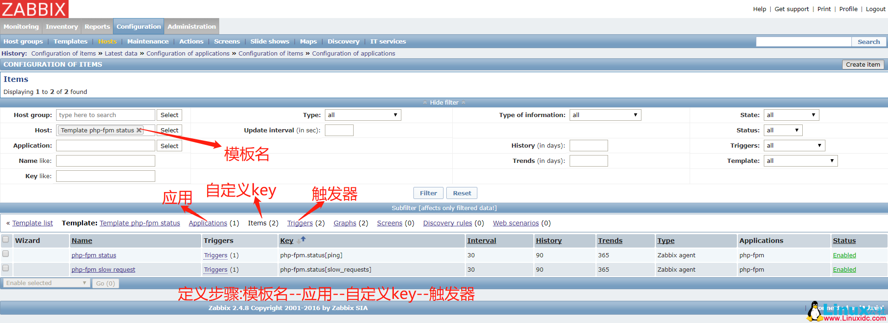The height and width of the screenshot is (323, 888).
Task: Open the Template list link
Action: (x=32, y=223)
